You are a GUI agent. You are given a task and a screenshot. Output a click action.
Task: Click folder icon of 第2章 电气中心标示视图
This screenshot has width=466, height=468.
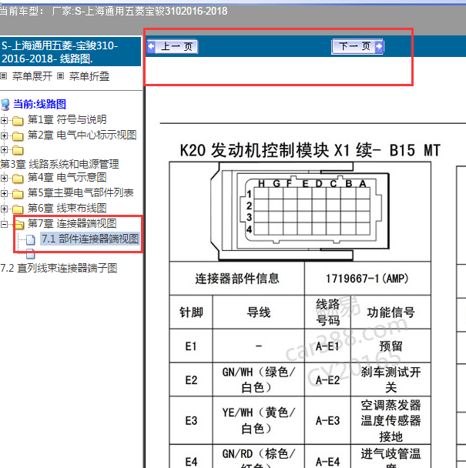[x=18, y=136]
